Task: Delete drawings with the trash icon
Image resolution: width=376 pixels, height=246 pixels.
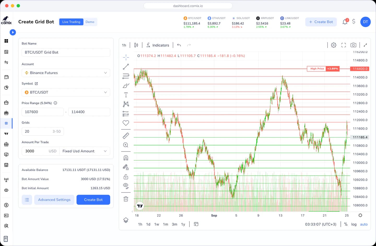Action: [x=126, y=199]
